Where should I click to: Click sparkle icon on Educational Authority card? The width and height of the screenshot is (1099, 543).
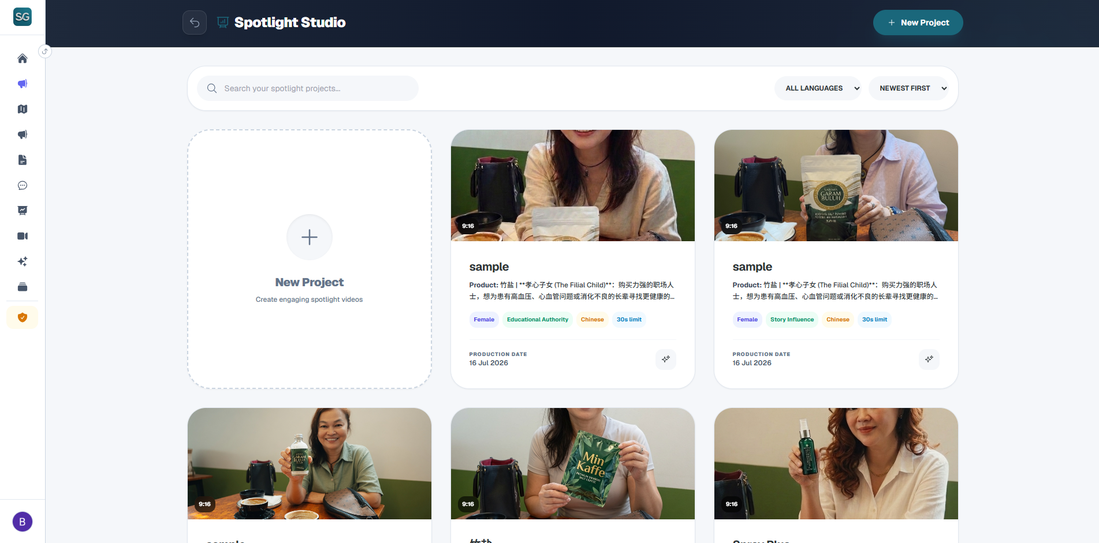(x=666, y=359)
